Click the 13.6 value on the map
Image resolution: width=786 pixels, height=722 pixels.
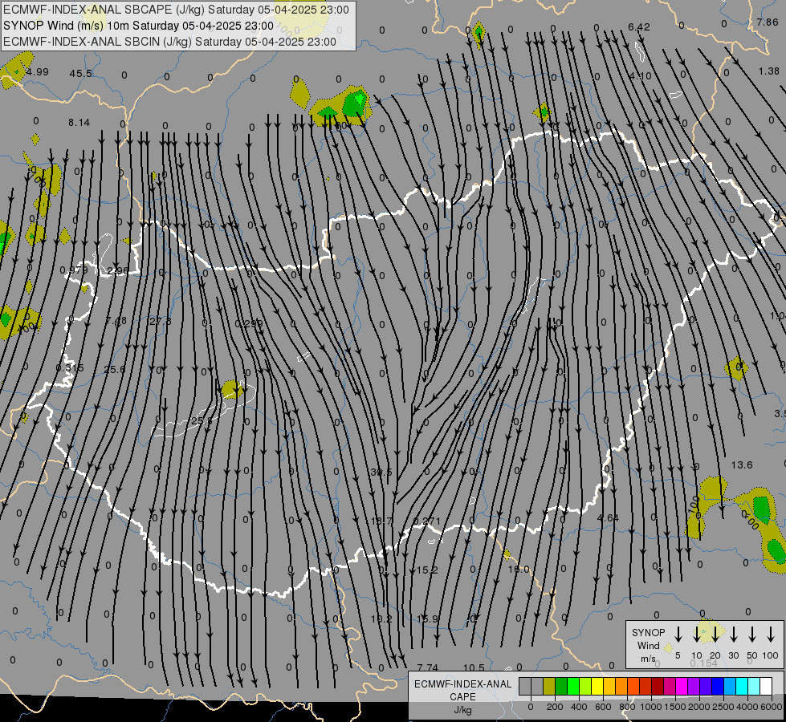[742, 465]
